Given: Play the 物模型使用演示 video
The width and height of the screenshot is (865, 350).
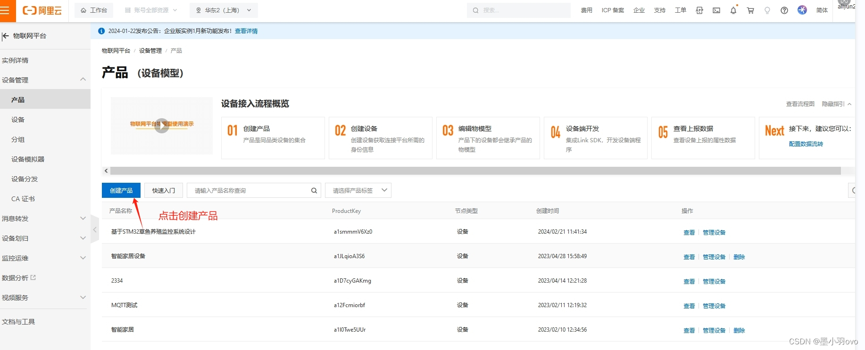Looking at the screenshot, I should pyautogui.click(x=162, y=125).
